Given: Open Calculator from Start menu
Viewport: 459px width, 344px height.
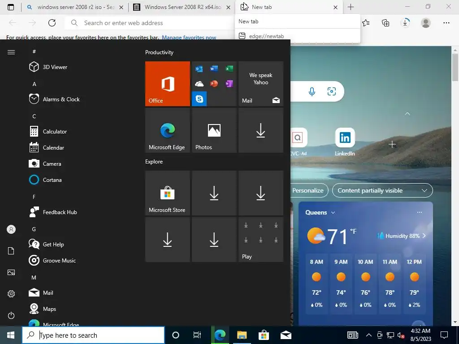Looking at the screenshot, I should pyautogui.click(x=48, y=132).
